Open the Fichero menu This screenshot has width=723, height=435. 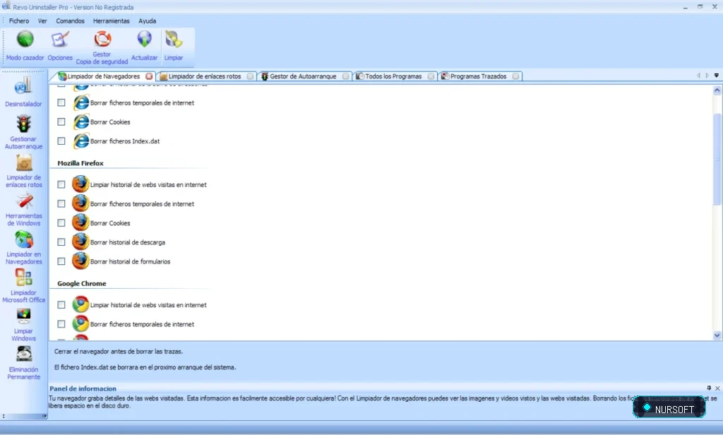[x=19, y=20]
